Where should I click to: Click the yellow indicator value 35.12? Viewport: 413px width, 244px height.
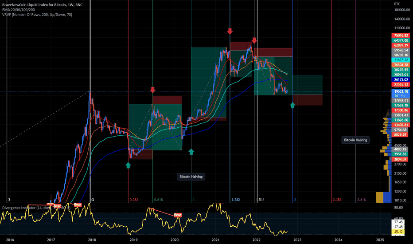click(x=398, y=232)
